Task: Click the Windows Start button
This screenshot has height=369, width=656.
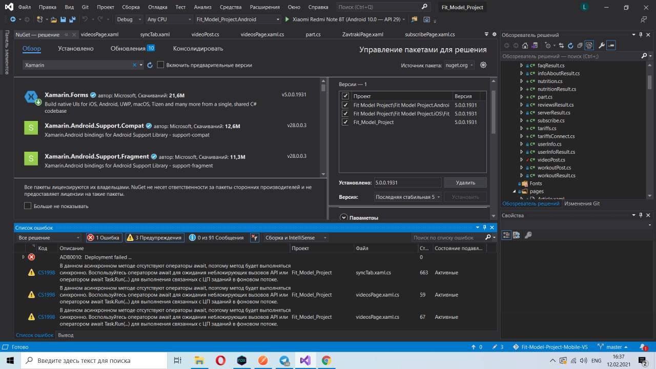Action: (x=11, y=360)
